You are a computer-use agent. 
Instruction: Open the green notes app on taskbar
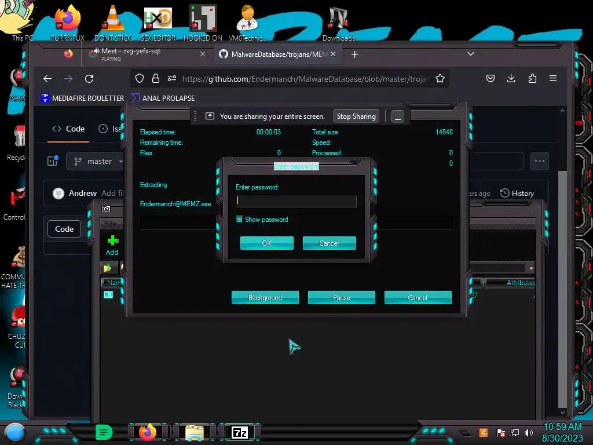click(104, 432)
